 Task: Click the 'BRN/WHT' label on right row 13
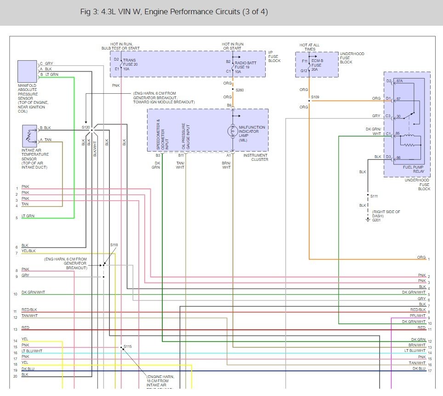[417, 345]
